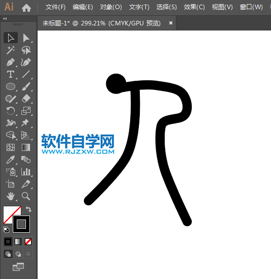Screen dimensions: 271x279
Task: Pick the Perspective Grid tool
Action: pyautogui.click(x=26, y=135)
